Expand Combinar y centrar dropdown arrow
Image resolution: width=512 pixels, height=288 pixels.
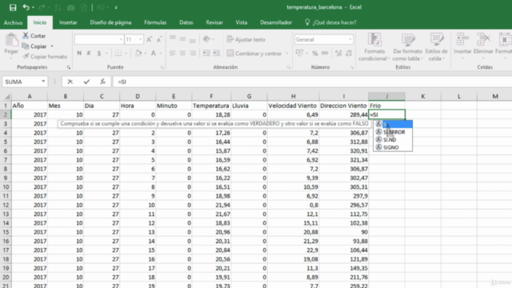tap(287, 54)
